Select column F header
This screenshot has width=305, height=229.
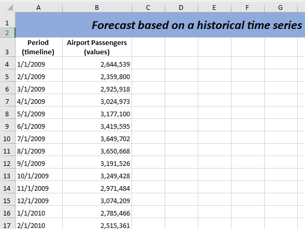(x=248, y=7)
